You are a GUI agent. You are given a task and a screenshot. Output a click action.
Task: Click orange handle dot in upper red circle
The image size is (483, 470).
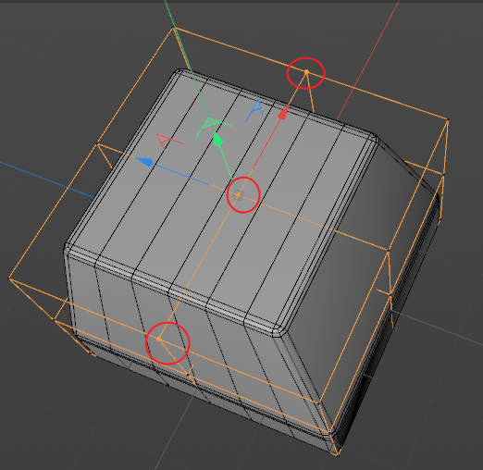[x=306, y=72]
